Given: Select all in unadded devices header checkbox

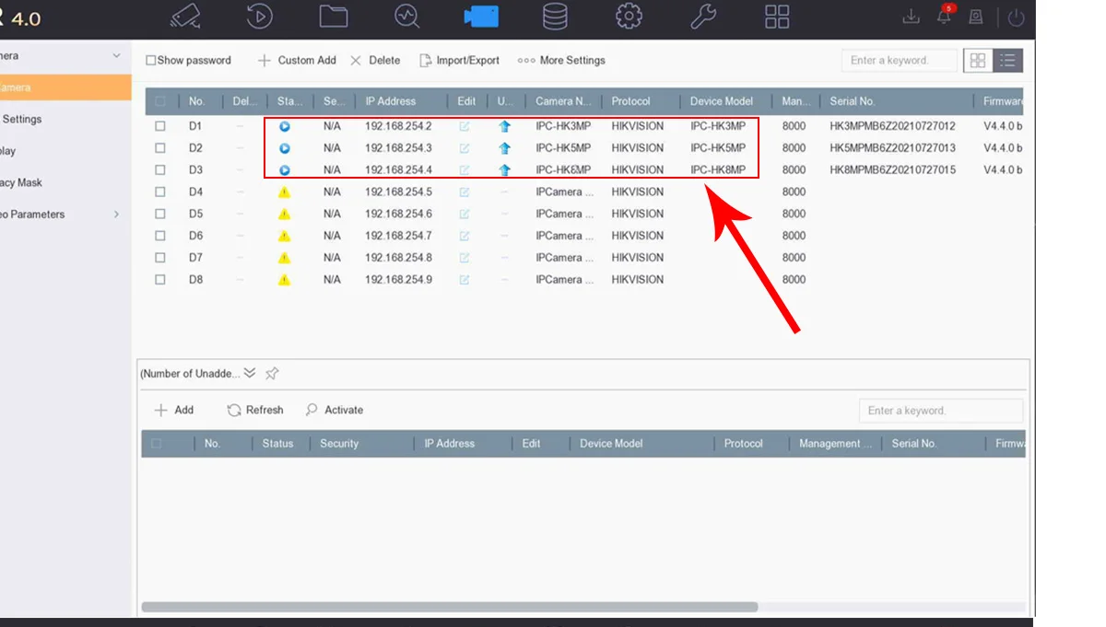Looking at the screenshot, I should 156,444.
